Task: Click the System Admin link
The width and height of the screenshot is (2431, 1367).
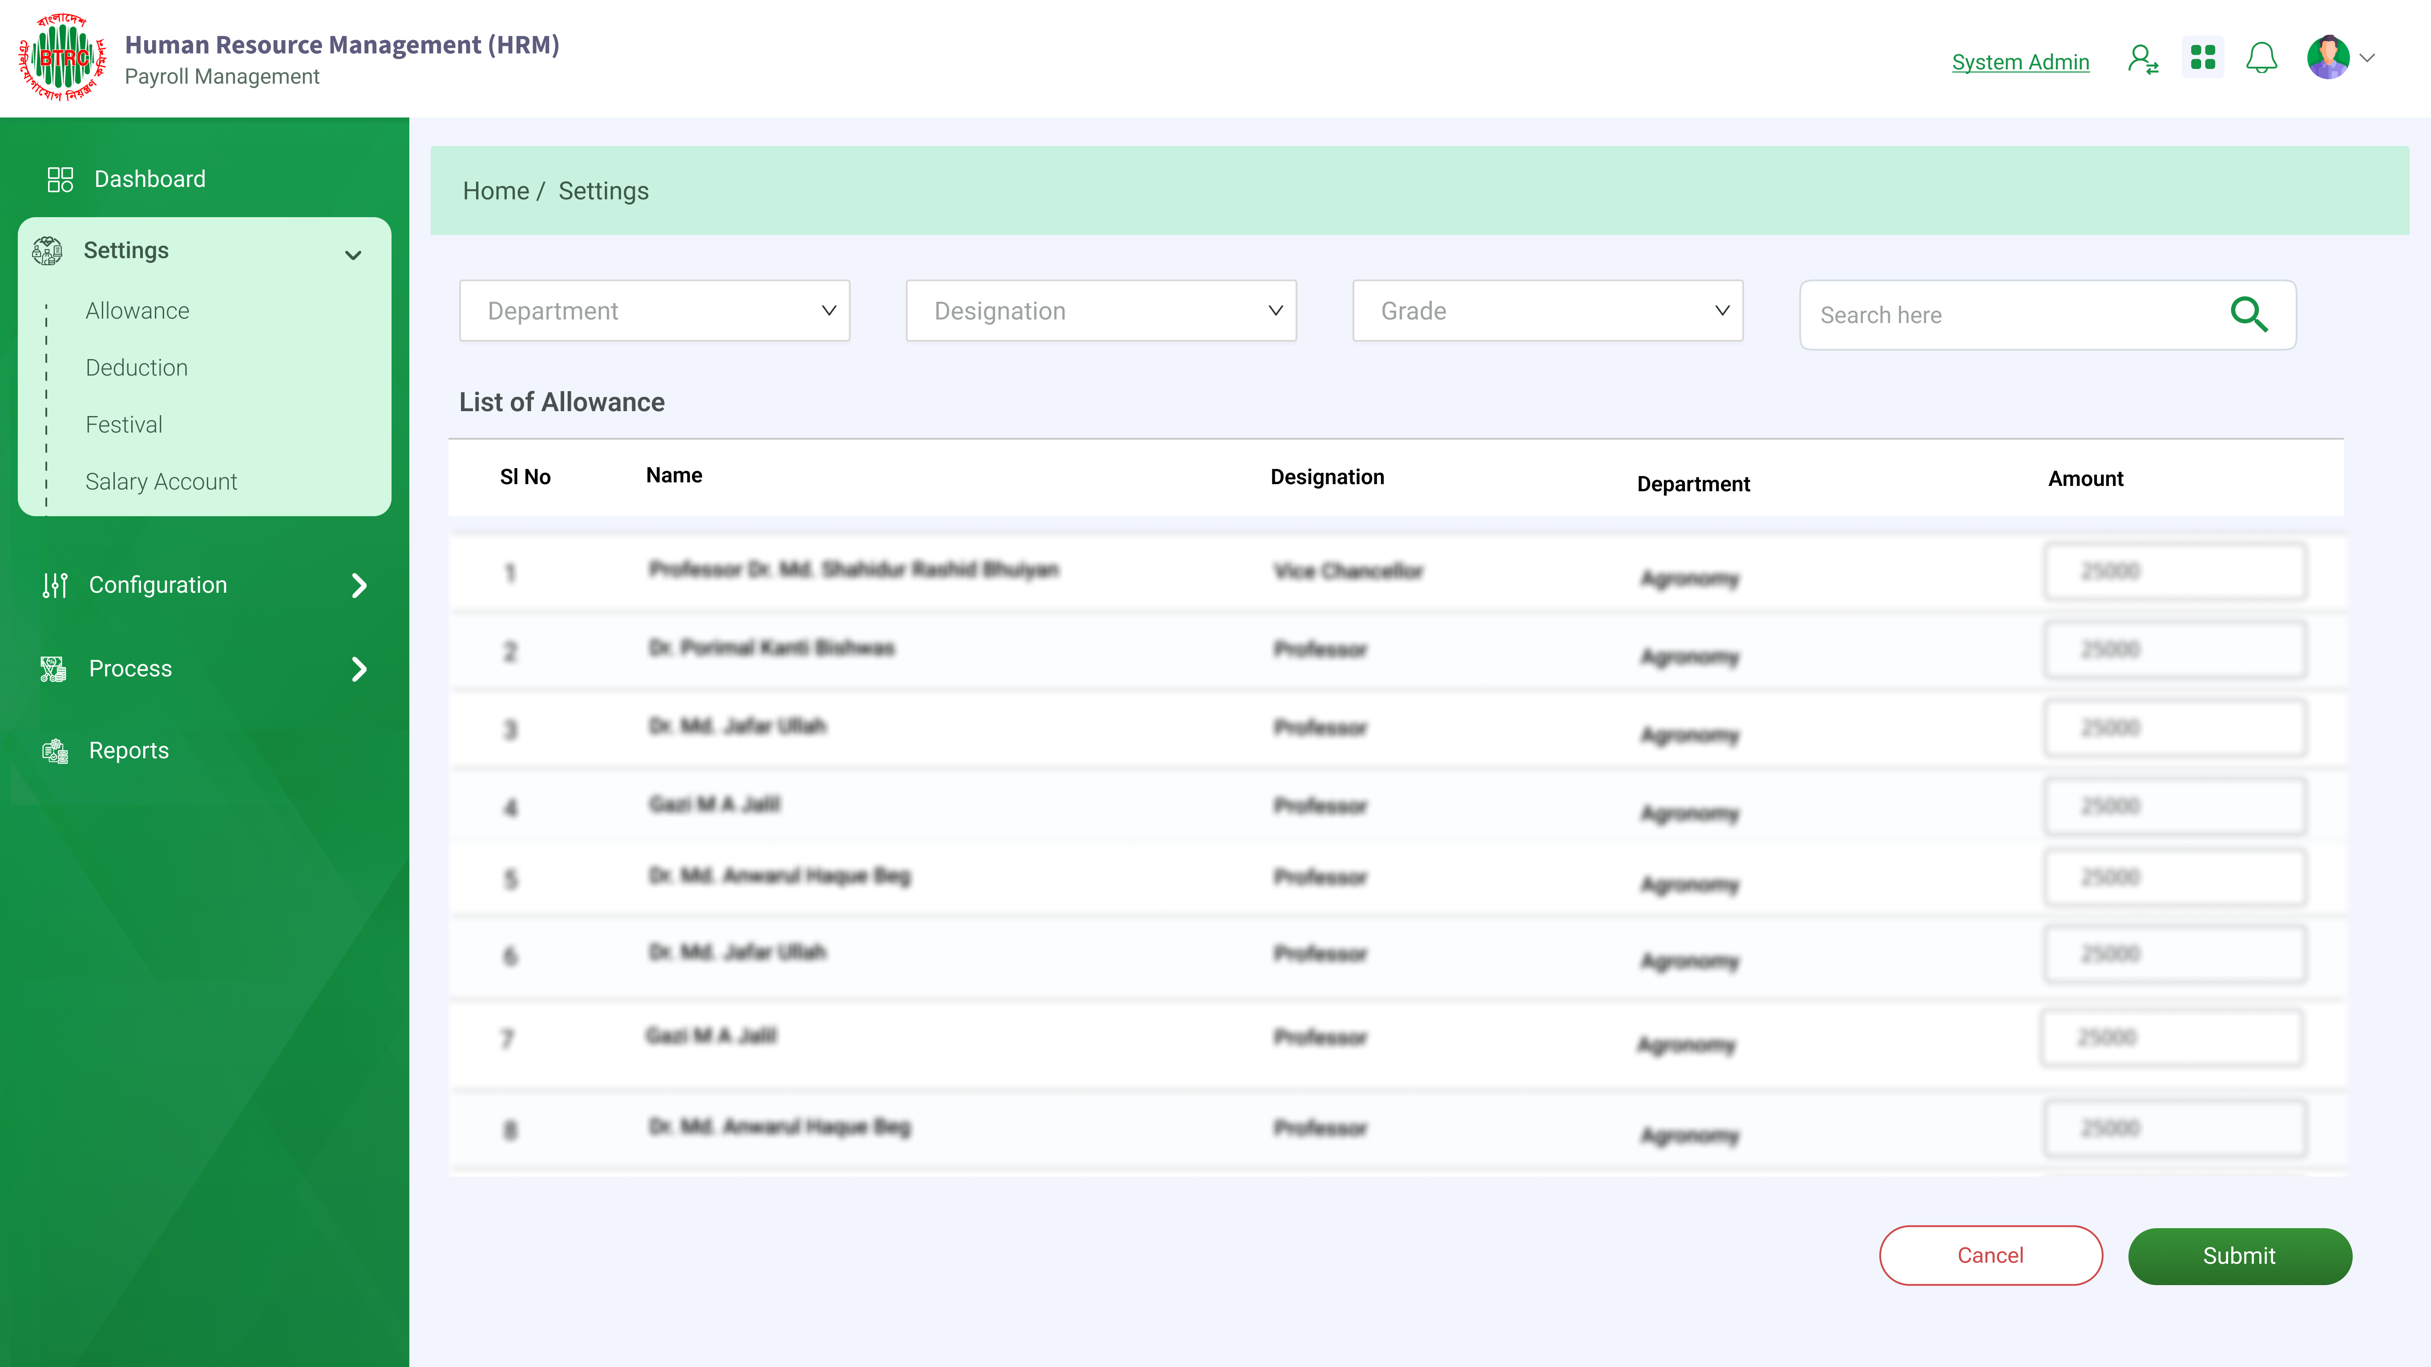Action: point(2019,61)
